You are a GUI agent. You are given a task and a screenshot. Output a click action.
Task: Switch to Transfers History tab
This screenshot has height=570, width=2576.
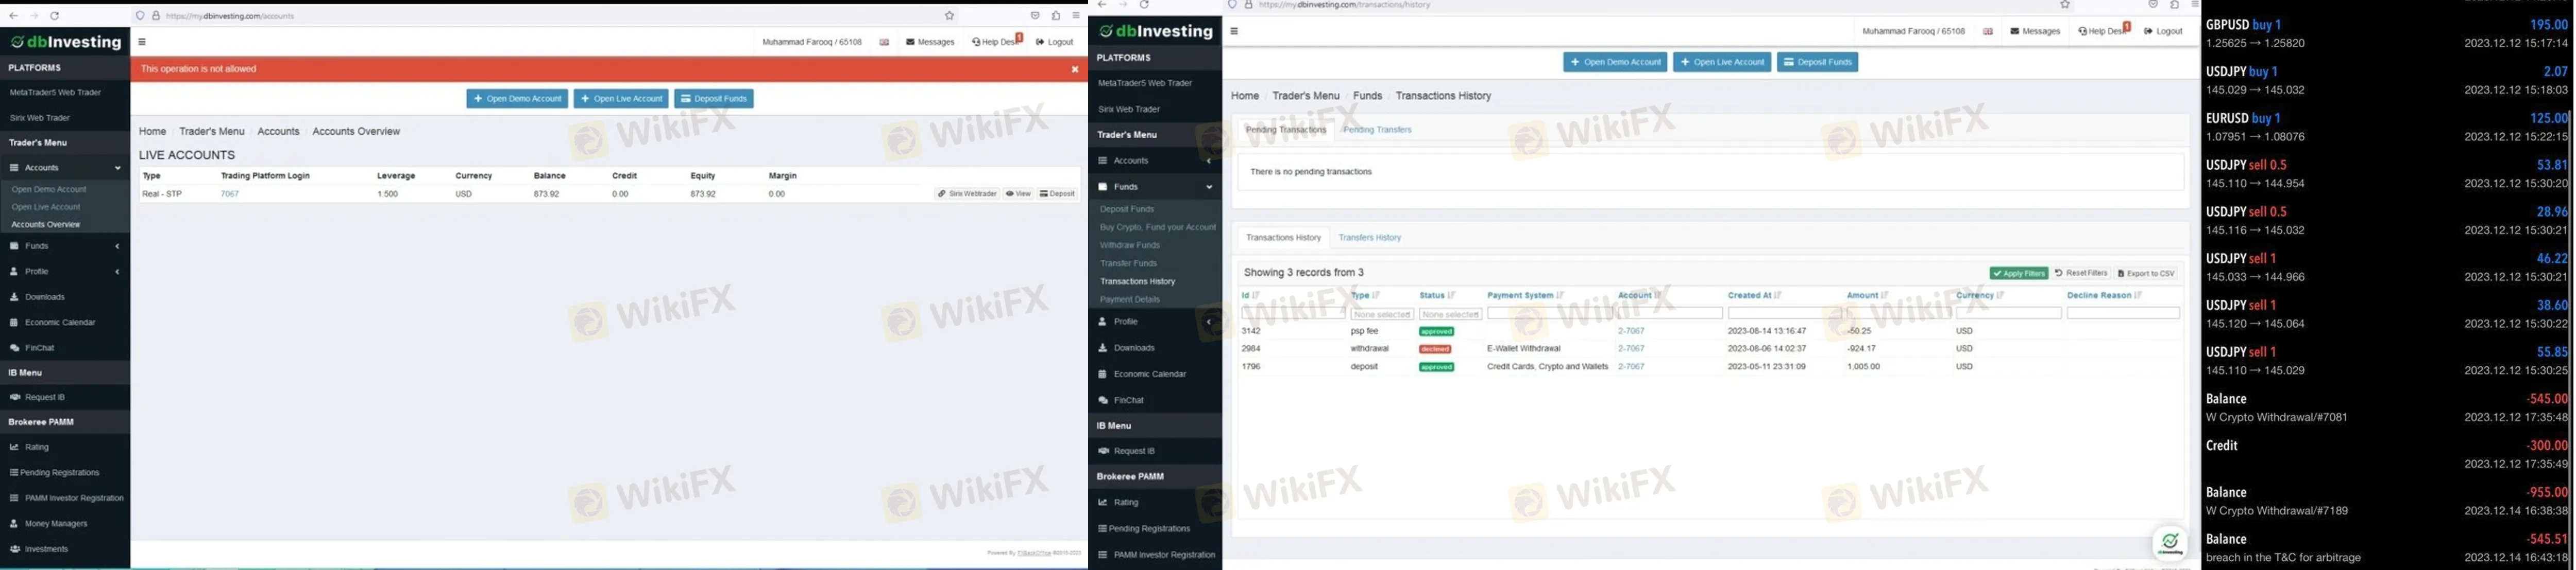(x=1369, y=238)
